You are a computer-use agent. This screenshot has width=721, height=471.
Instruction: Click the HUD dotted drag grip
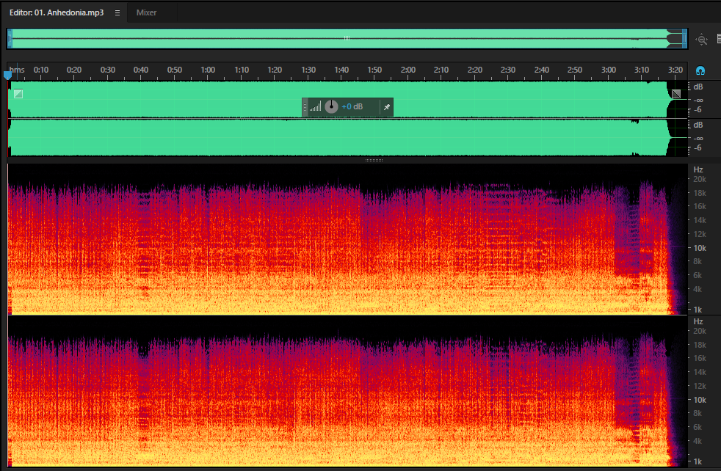[305, 107]
